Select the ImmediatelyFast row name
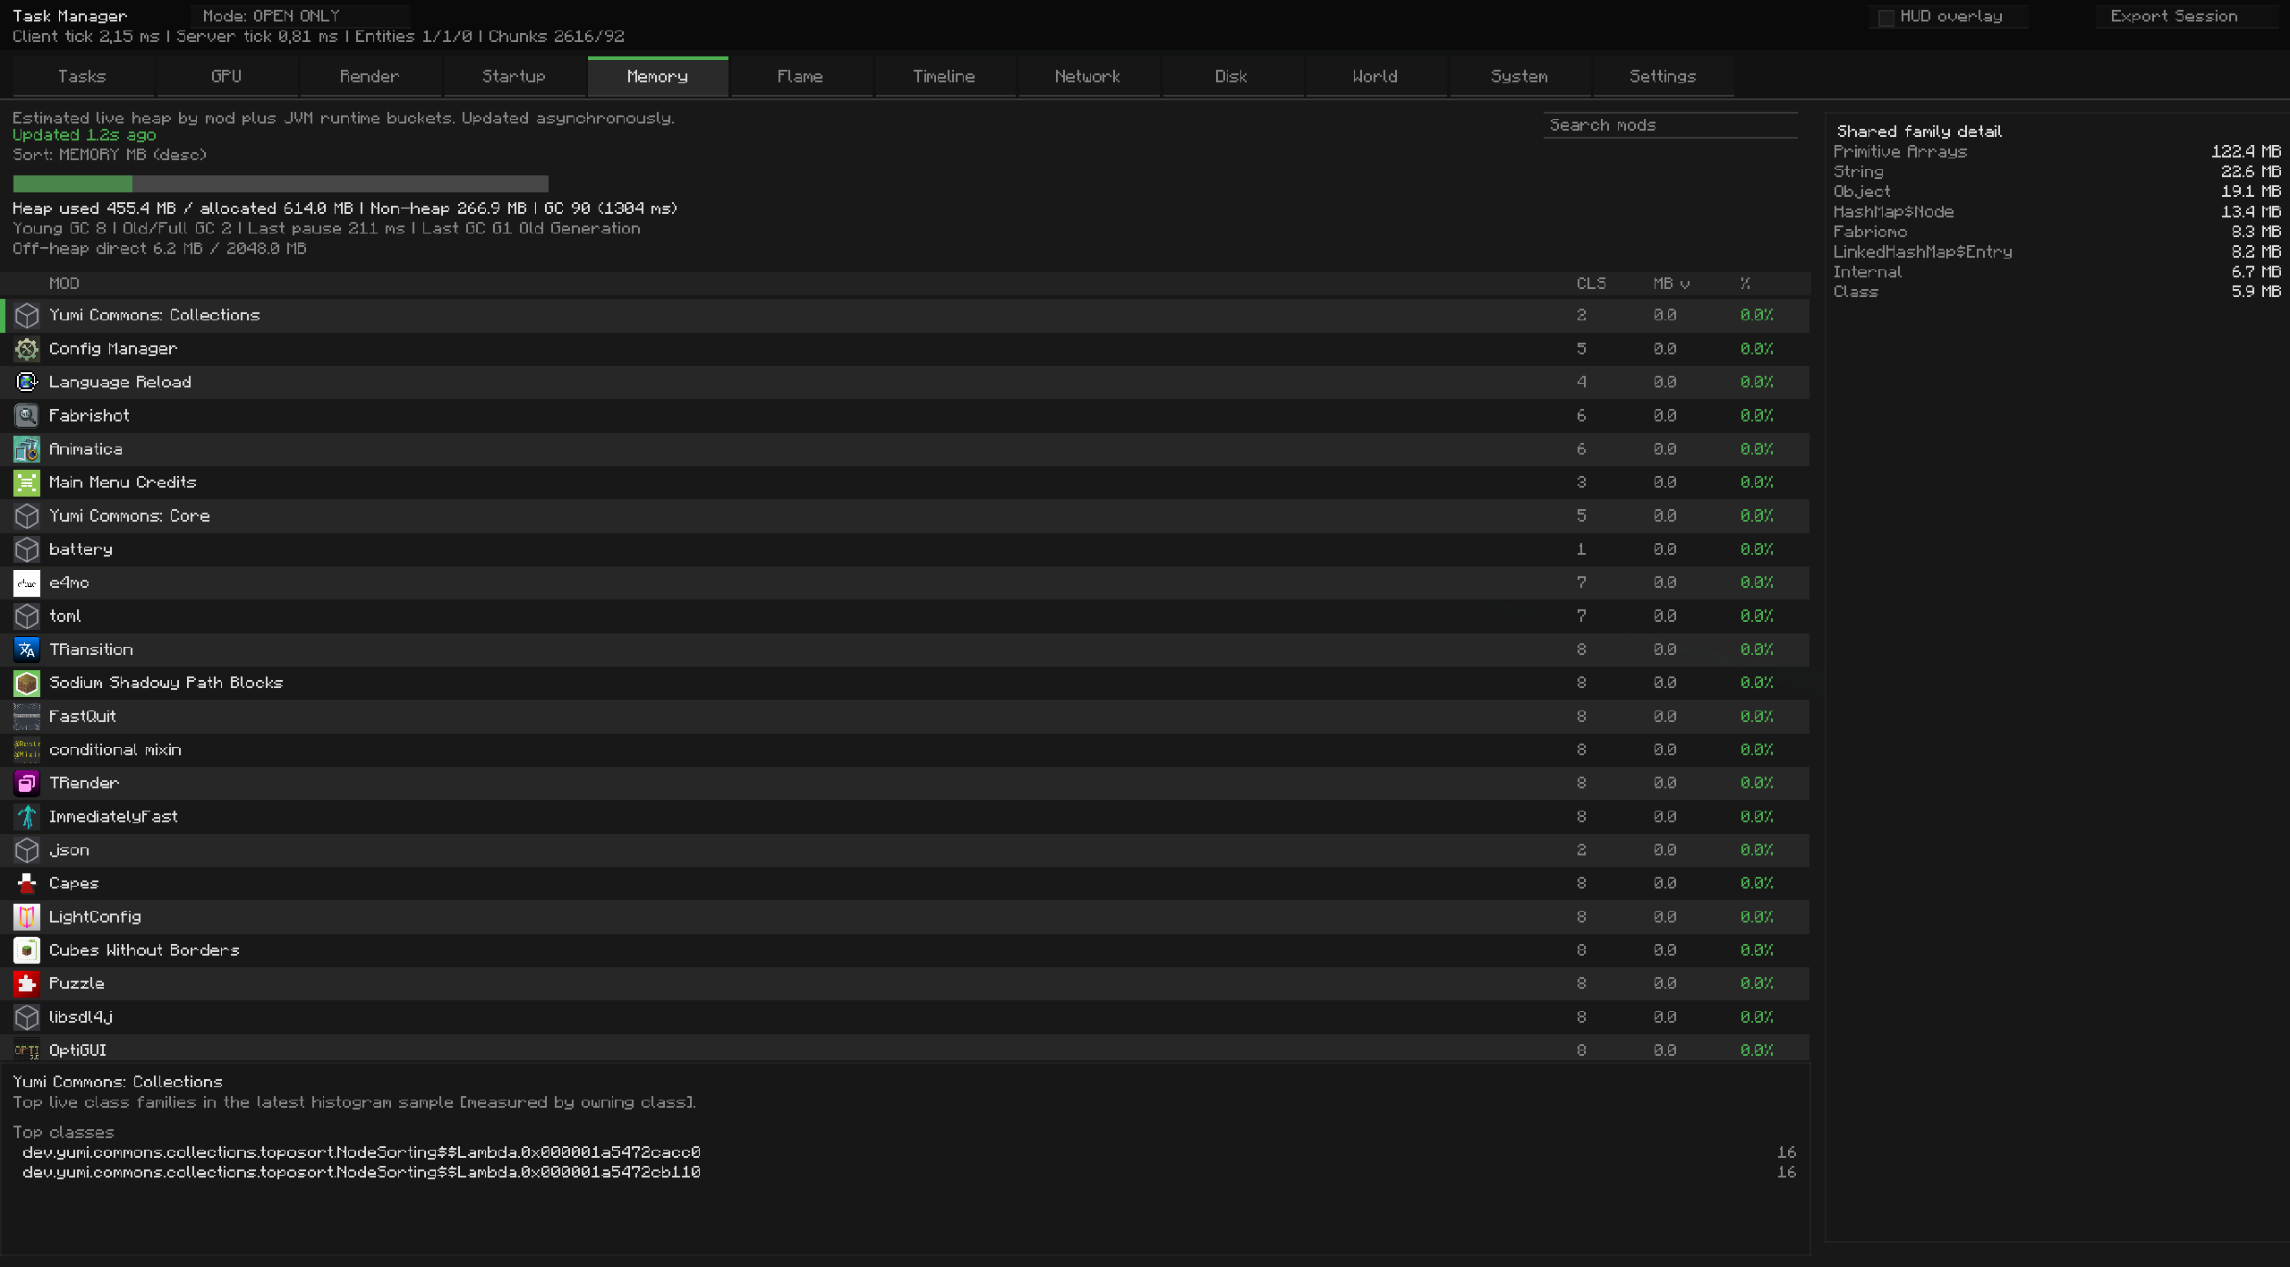 tap(114, 816)
